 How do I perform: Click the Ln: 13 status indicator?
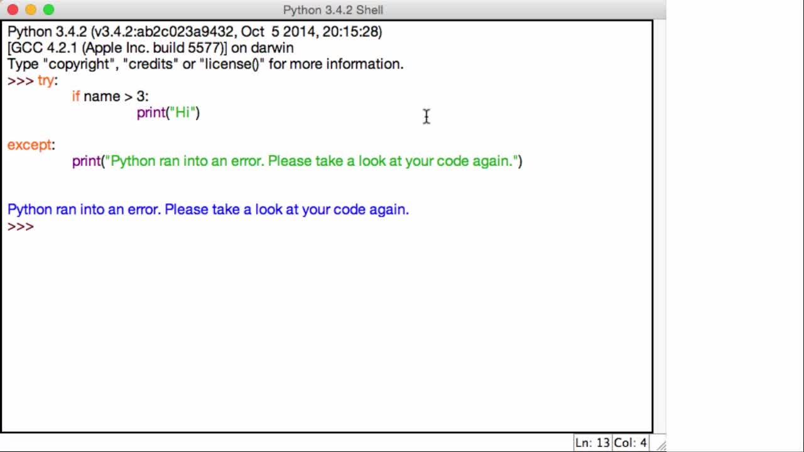[592, 443]
